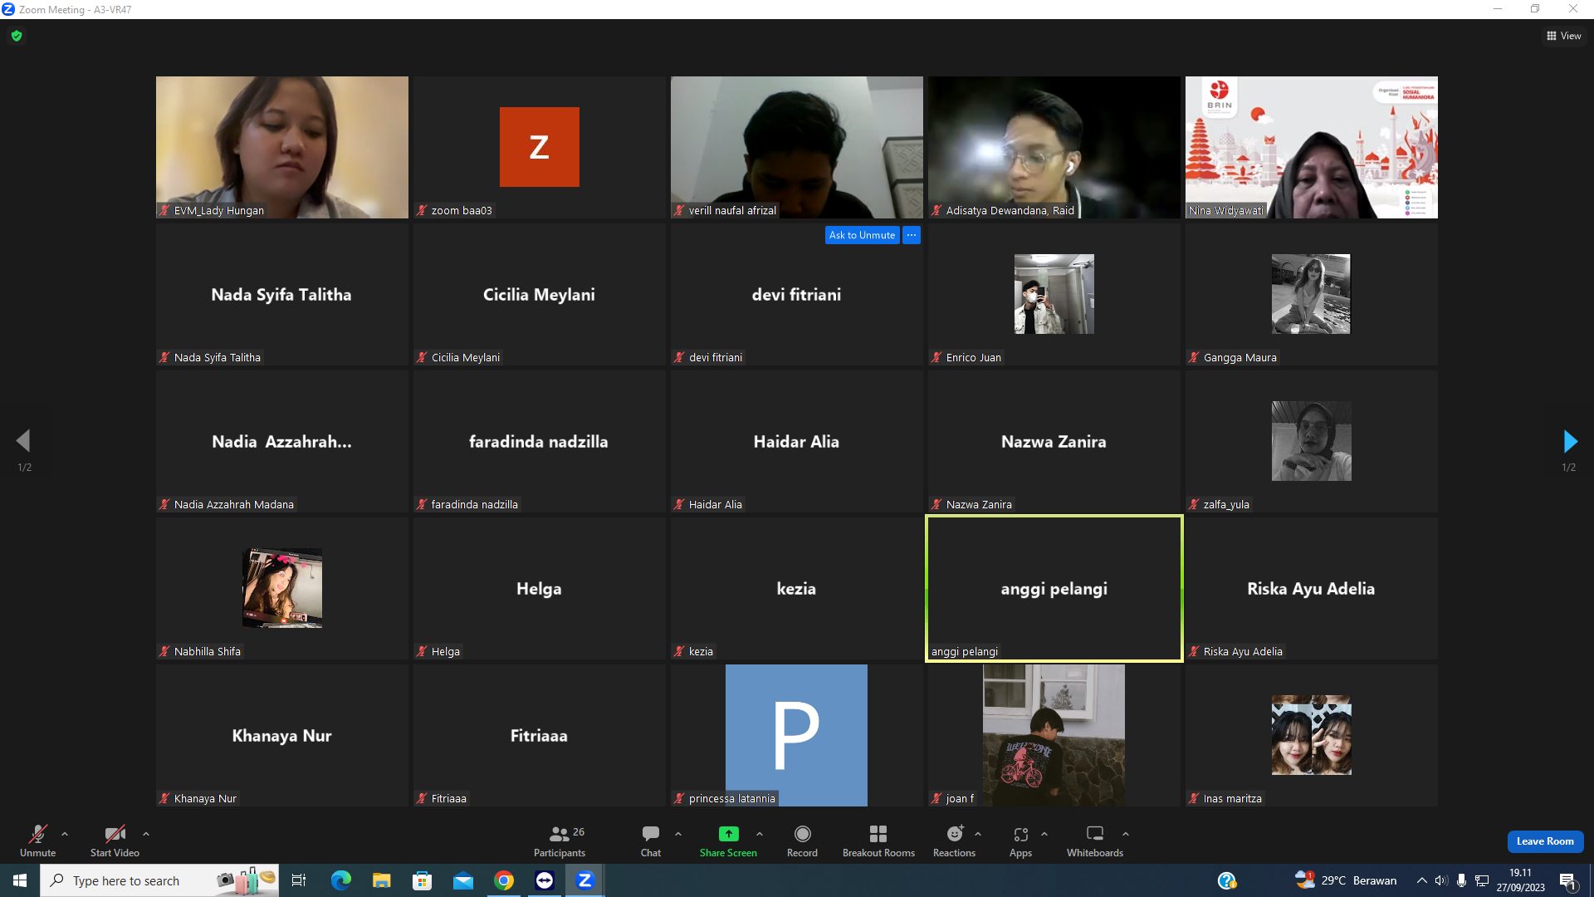The image size is (1594, 897).
Task: Select the Khanaya Nur tile name
Action: 282,736
